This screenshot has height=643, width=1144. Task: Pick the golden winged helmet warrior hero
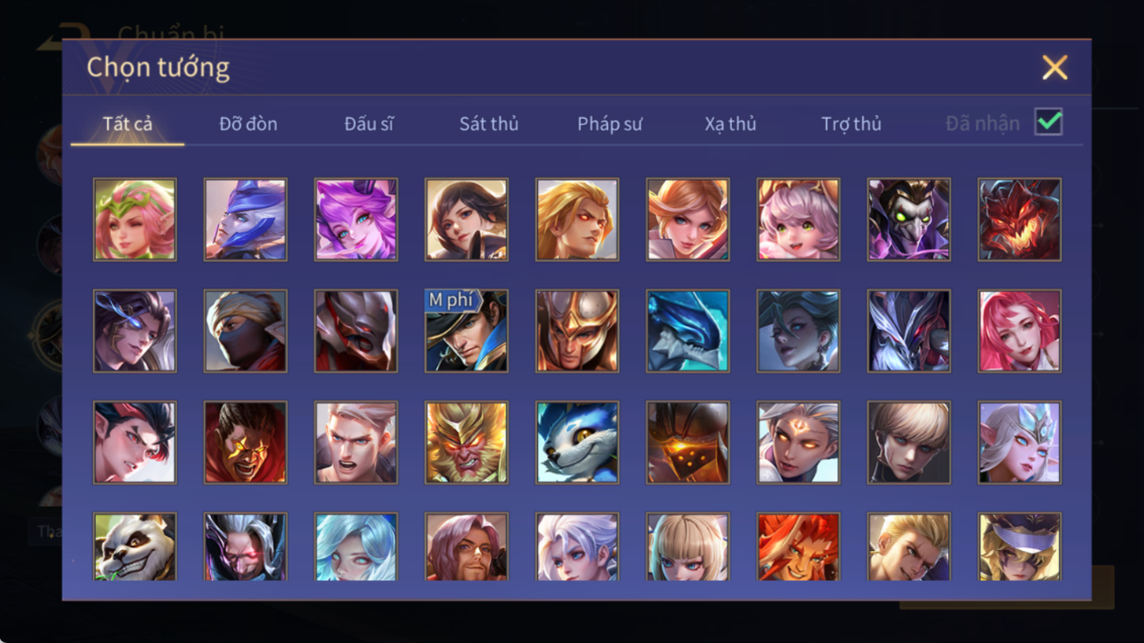coord(577,331)
